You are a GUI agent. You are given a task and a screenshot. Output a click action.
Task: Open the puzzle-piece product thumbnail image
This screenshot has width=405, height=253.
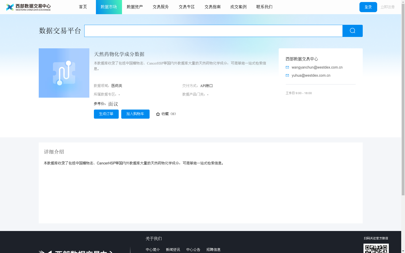pos(64,73)
